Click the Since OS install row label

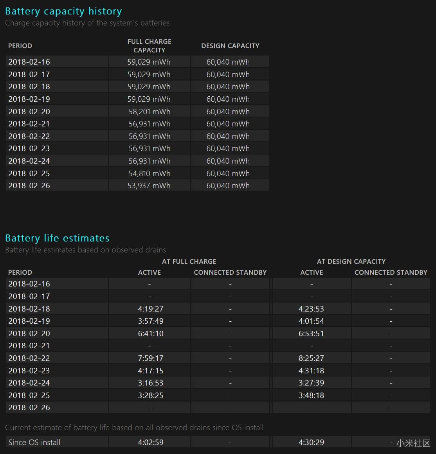click(x=34, y=442)
